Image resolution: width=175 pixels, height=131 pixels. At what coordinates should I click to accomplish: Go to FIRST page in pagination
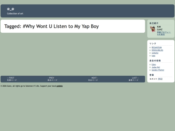12,79
